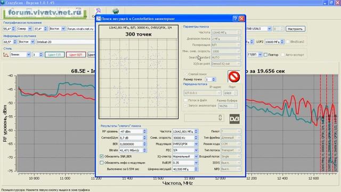The width and height of the screenshot is (341, 192).
Task: Click the Размер буфера 96256 field
Action: tap(228, 106)
